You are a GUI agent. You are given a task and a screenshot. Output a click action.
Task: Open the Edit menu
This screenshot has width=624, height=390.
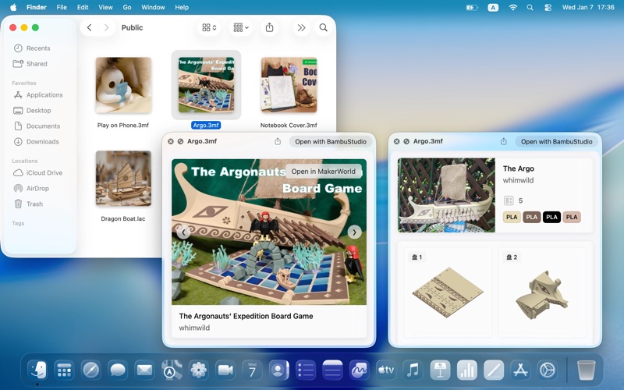[x=83, y=7]
